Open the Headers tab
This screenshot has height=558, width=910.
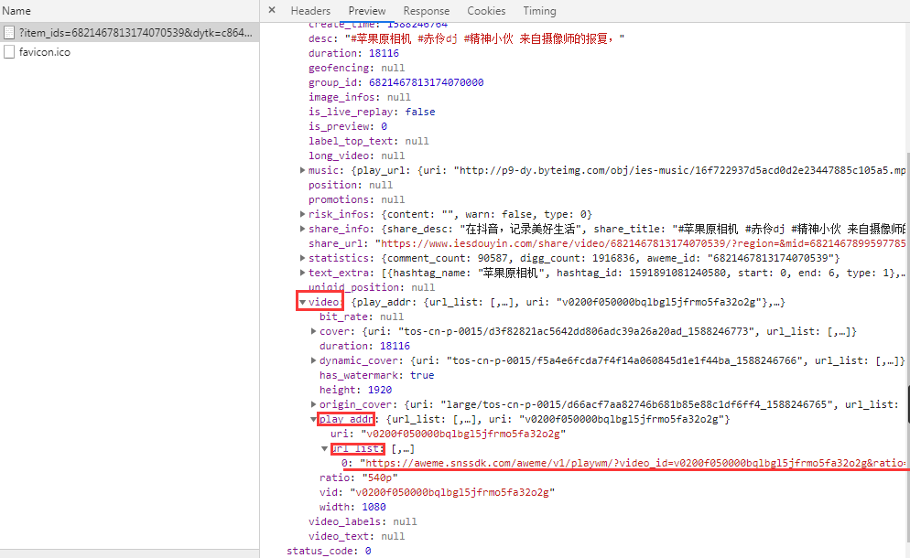(310, 11)
